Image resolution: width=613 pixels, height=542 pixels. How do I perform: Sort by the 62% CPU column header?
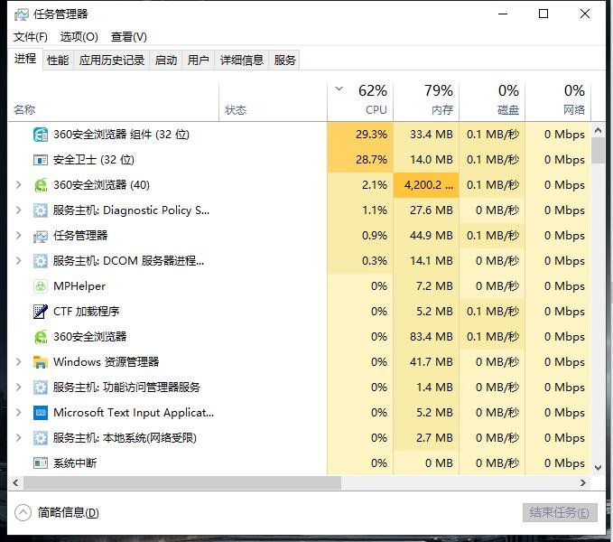tap(360, 102)
